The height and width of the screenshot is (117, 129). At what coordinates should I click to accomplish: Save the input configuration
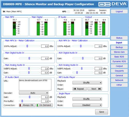coord(102,112)
